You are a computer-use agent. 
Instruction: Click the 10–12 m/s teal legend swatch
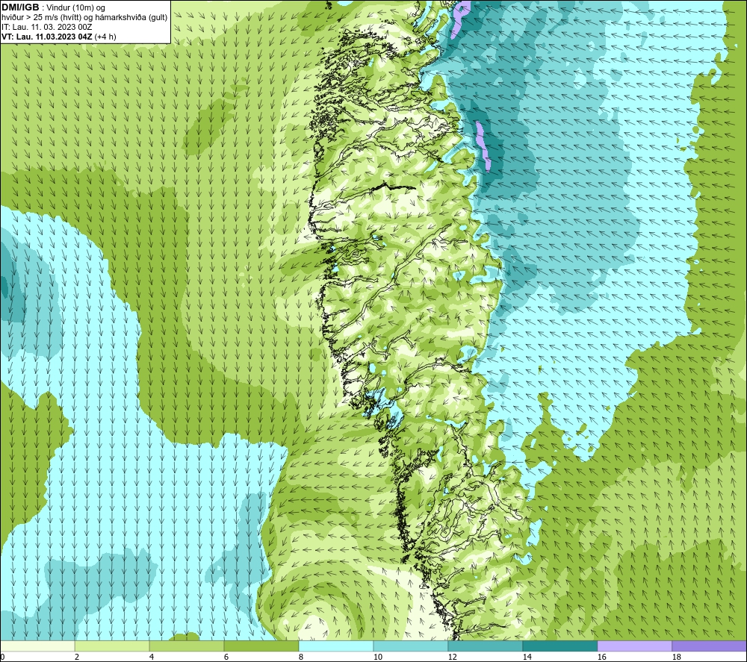[411, 646]
